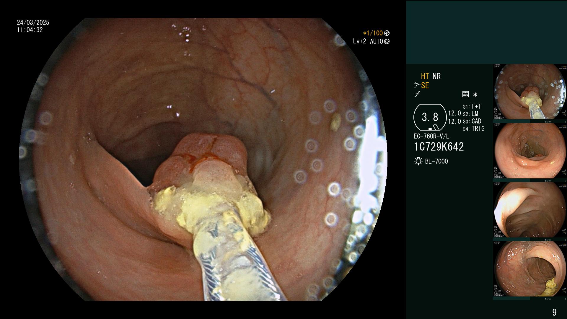Click the BL-7000 light source label
The height and width of the screenshot is (319, 567).
click(x=436, y=161)
